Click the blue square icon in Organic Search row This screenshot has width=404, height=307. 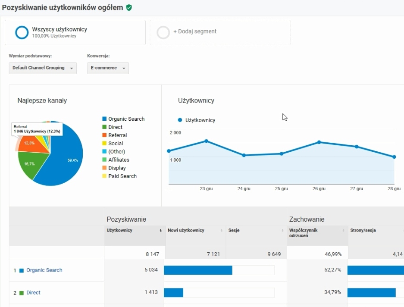tap(22, 270)
